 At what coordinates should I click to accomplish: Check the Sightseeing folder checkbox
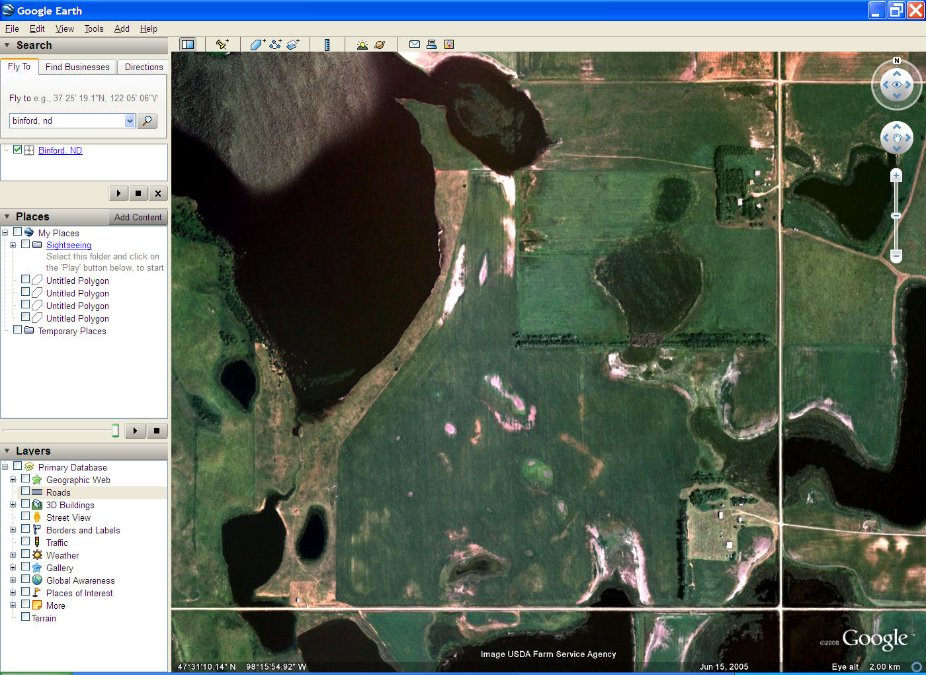point(26,244)
